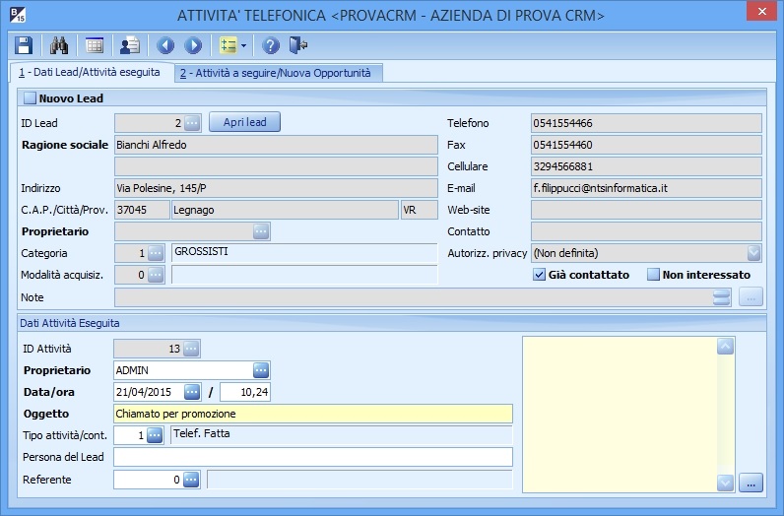Screen dimensions: 784x516
Task: Go to next record with right arrow
Action: point(193,45)
